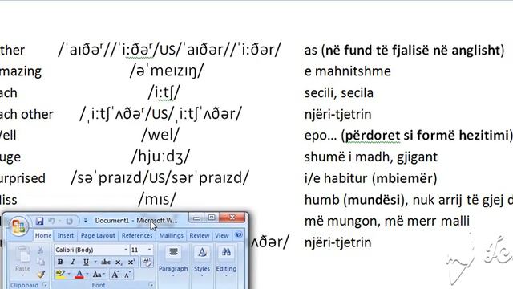Viewport: 513px width, 289px height.
Task: Switch to the View tab
Action: (222, 235)
